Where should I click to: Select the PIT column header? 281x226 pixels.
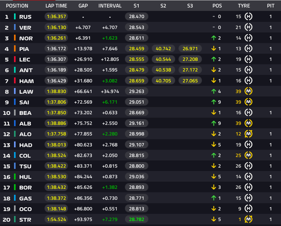[271, 6]
